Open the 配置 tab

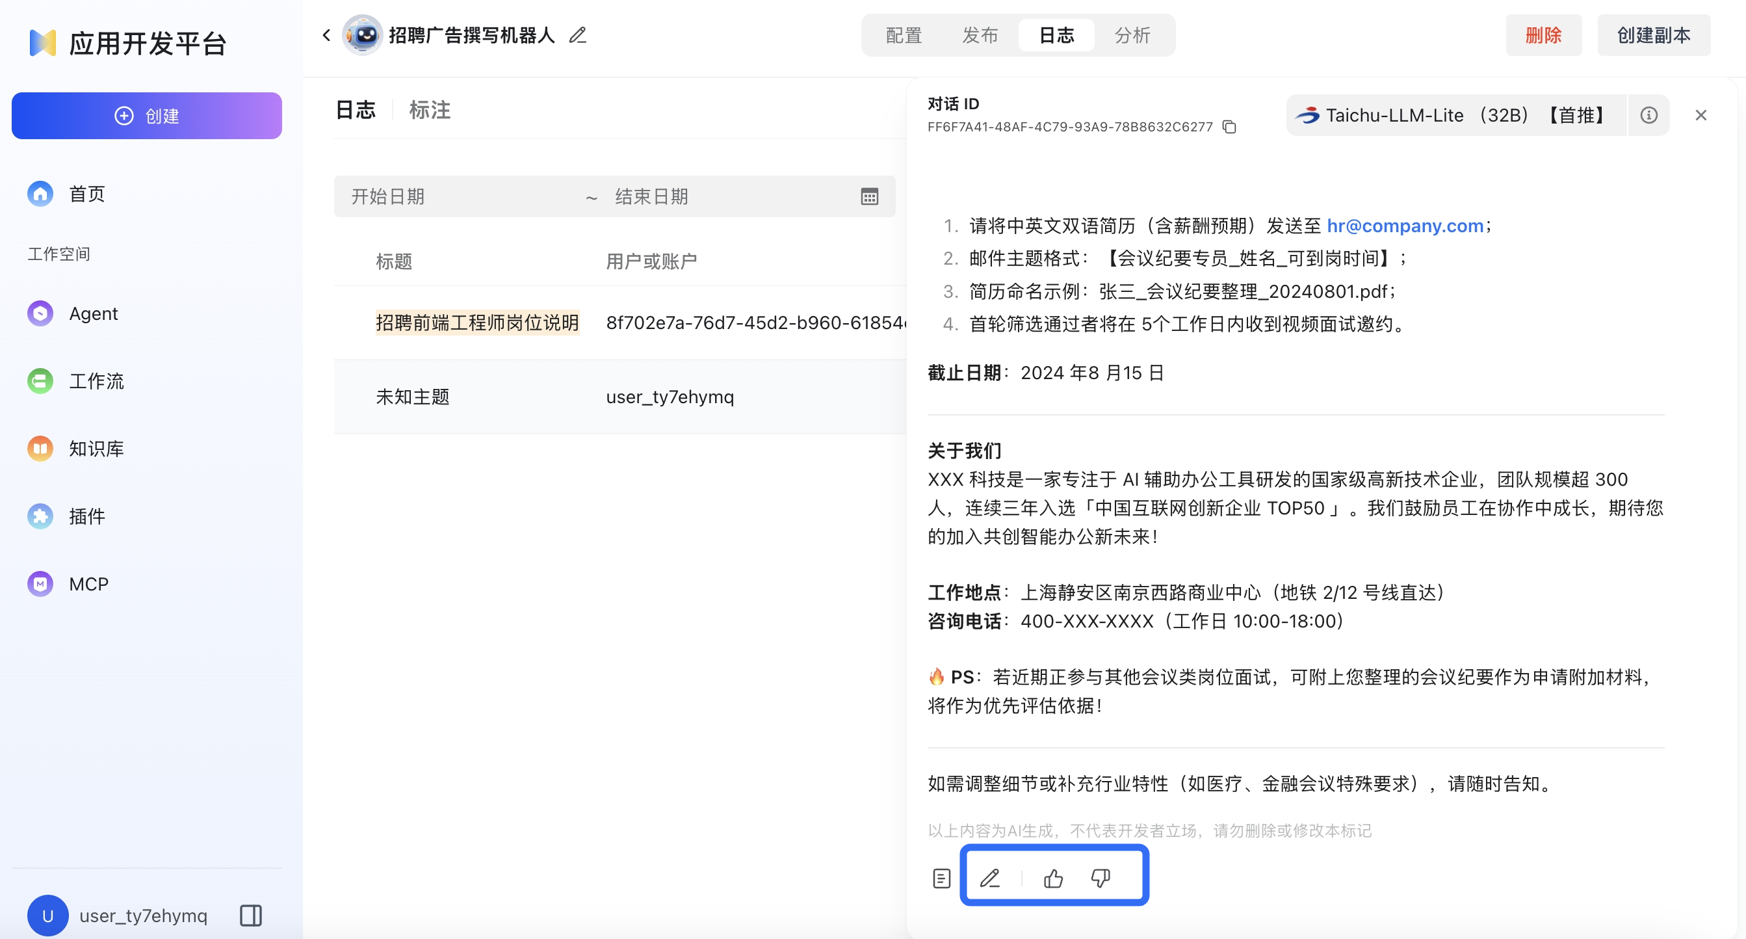pos(904,35)
